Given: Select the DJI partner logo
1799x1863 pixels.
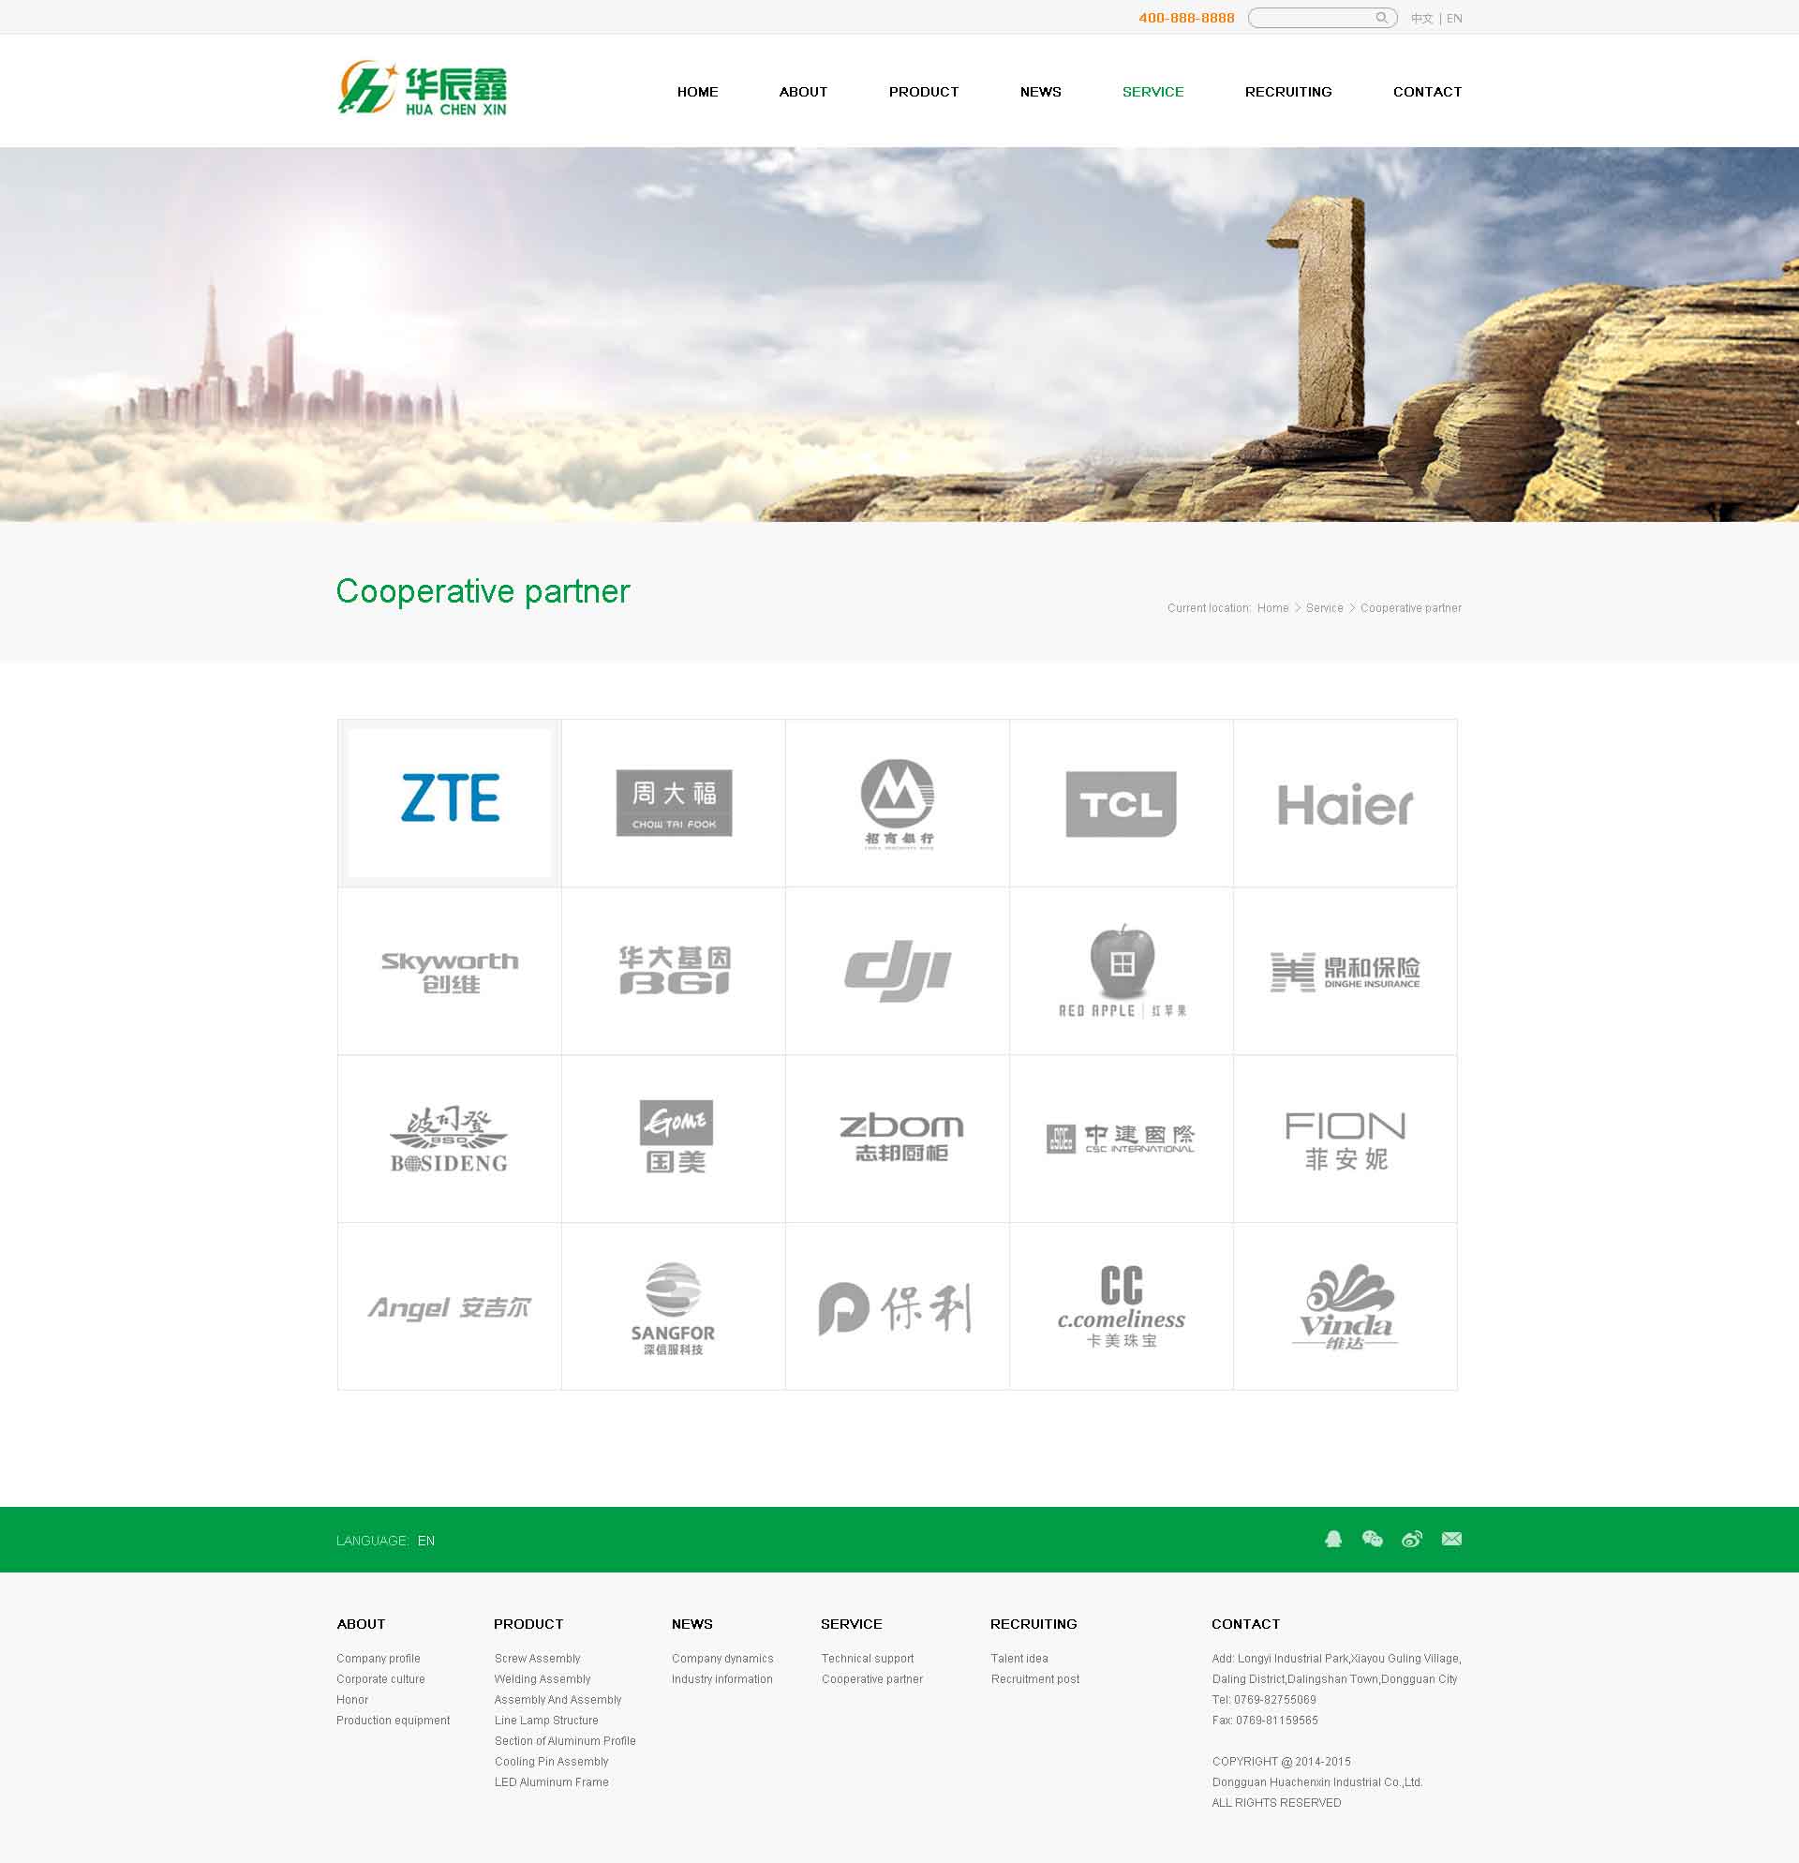Looking at the screenshot, I should pos(898,971).
